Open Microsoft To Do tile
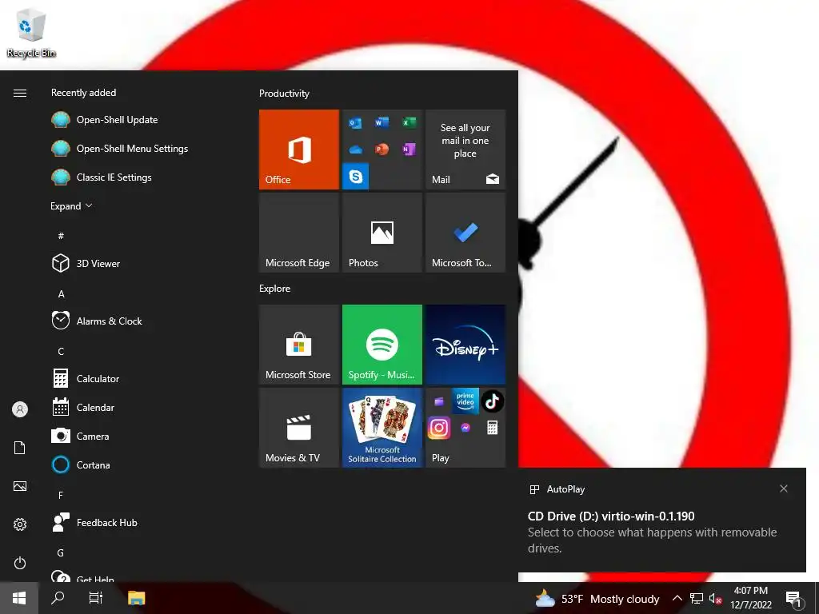 point(465,233)
